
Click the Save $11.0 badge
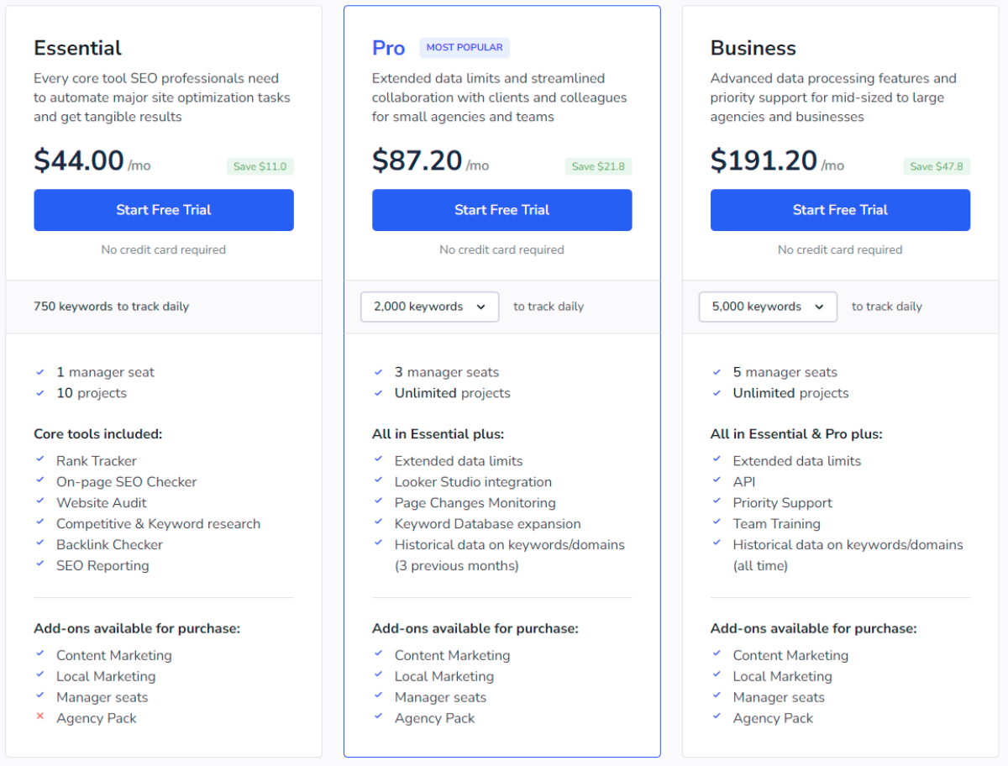tap(260, 166)
